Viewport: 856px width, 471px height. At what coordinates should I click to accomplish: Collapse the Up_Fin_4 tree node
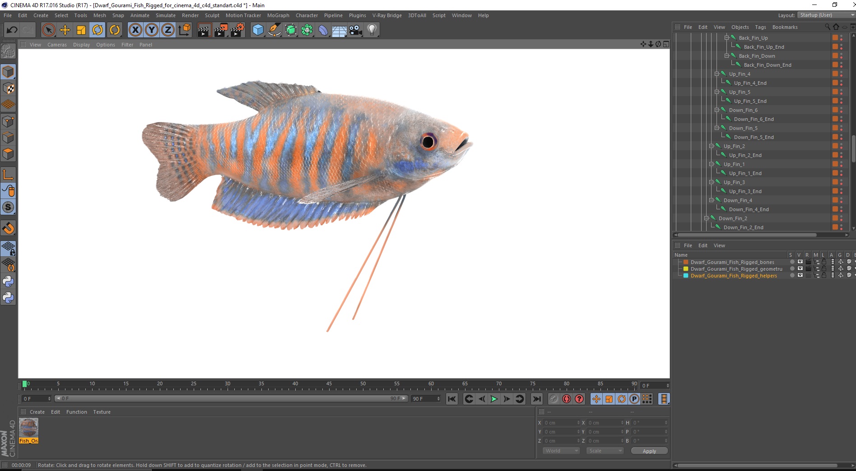click(716, 74)
